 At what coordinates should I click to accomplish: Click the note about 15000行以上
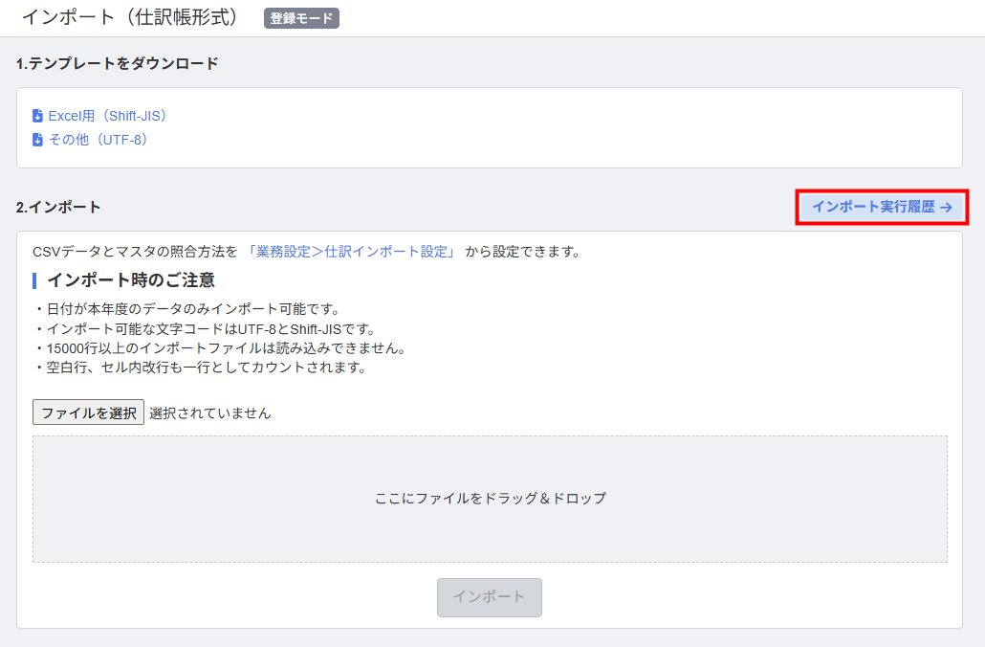[221, 348]
